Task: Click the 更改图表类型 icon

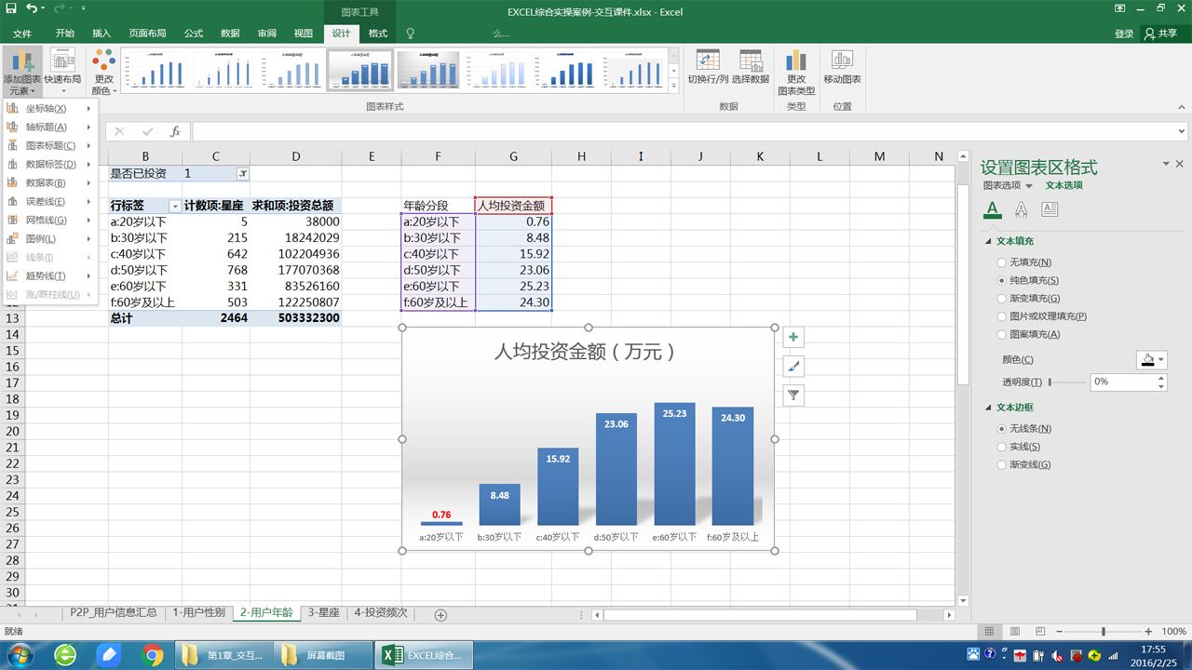Action: 796,73
